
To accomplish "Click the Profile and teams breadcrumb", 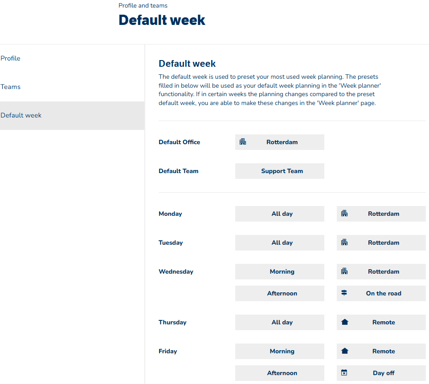I will click(x=143, y=6).
